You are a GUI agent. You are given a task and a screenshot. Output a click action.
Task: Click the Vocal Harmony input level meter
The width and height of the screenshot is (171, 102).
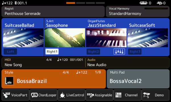(x=156, y=8)
